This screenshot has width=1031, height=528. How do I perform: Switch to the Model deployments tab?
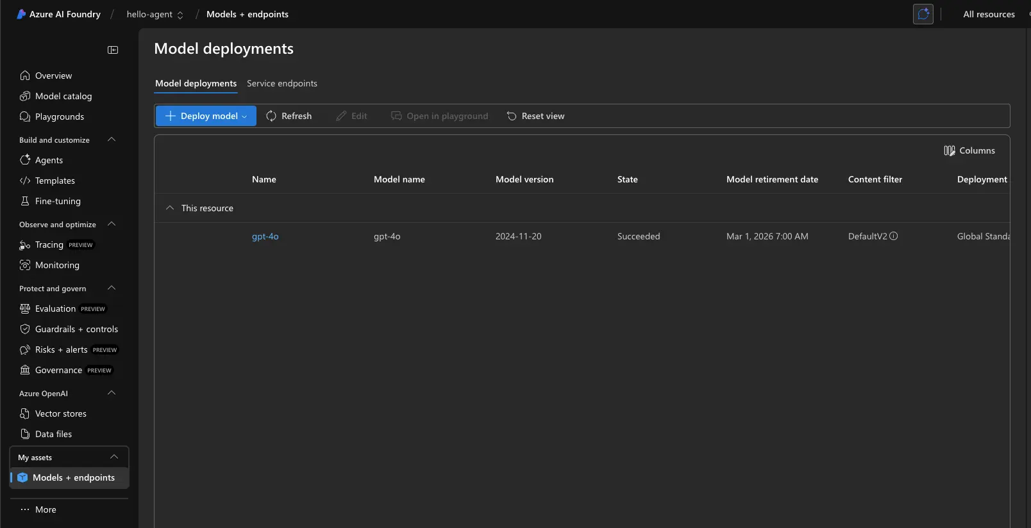(196, 83)
